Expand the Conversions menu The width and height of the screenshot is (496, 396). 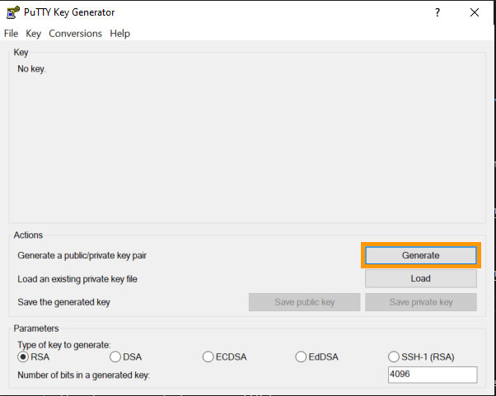[x=75, y=34]
